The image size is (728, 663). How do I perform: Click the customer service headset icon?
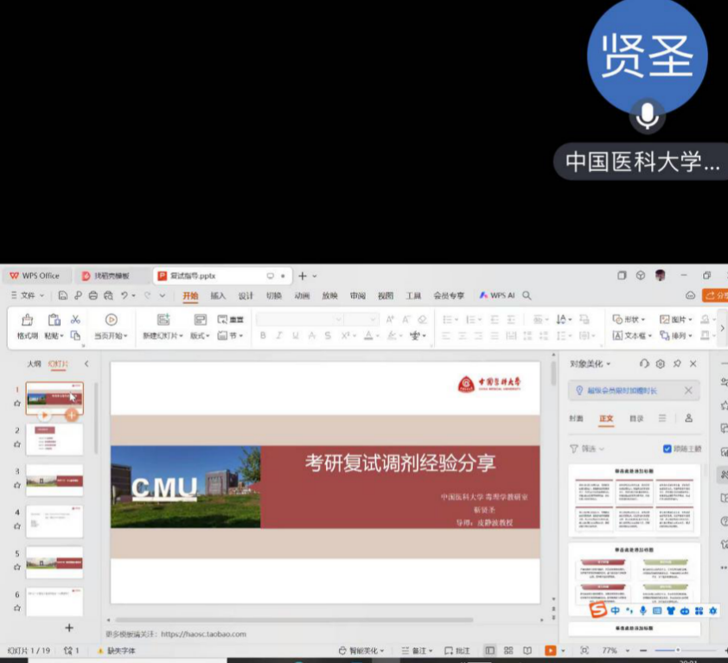tap(644, 364)
